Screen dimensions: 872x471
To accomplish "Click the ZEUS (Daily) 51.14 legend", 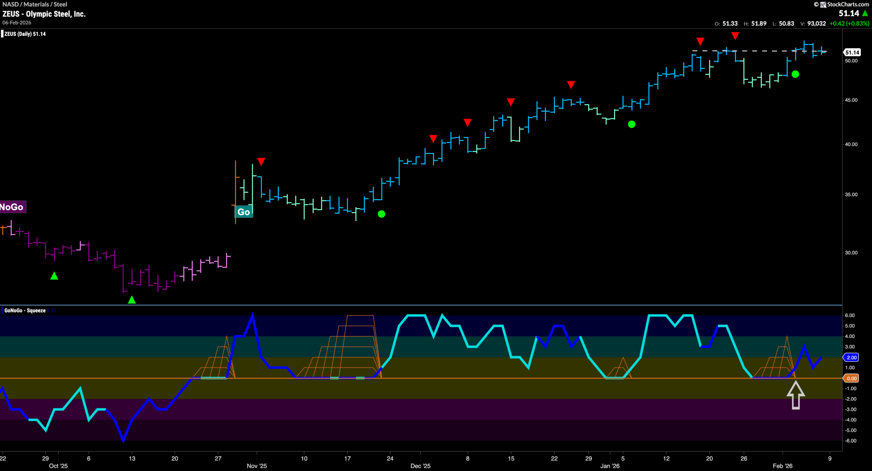I will point(25,34).
